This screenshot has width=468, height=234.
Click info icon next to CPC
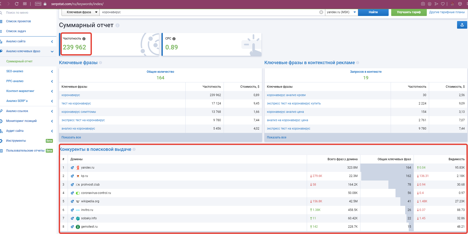tap(174, 39)
